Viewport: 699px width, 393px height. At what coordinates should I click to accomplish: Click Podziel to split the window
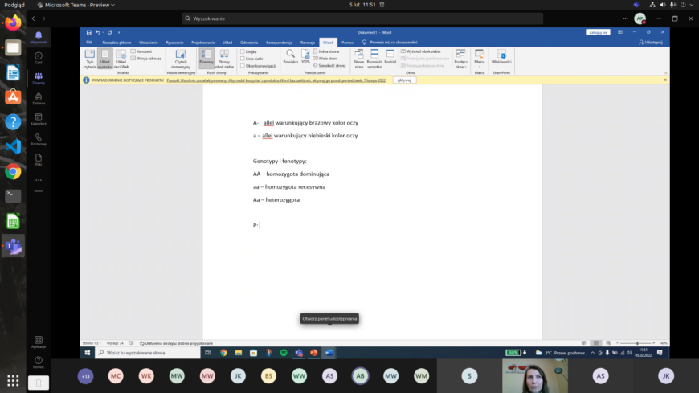(x=390, y=56)
